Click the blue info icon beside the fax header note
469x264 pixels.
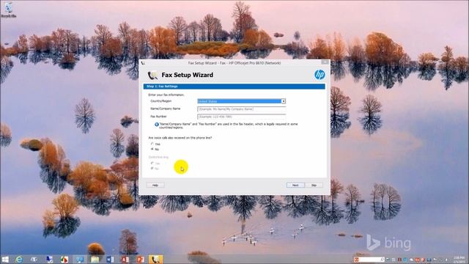click(156, 124)
